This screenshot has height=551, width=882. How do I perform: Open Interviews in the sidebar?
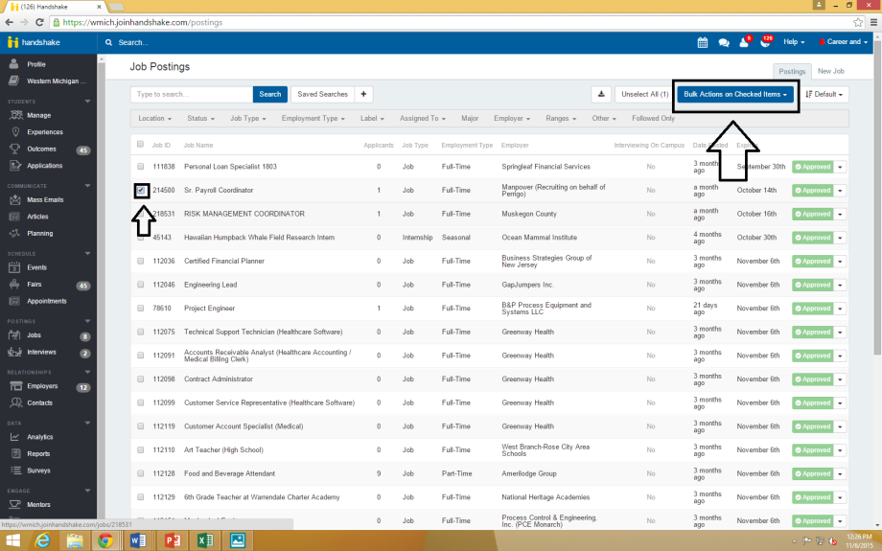click(41, 352)
